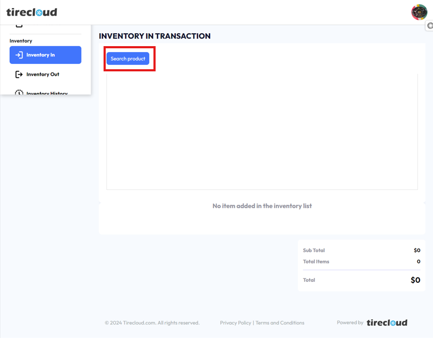The width and height of the screenshot is (433, 338).
Task: Click the Sub Total amount value
Action: tap(417, 251)
